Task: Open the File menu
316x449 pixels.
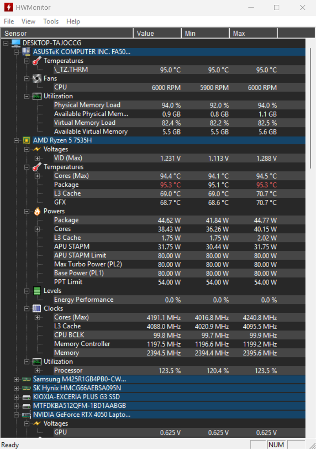Action: point(9,22)
